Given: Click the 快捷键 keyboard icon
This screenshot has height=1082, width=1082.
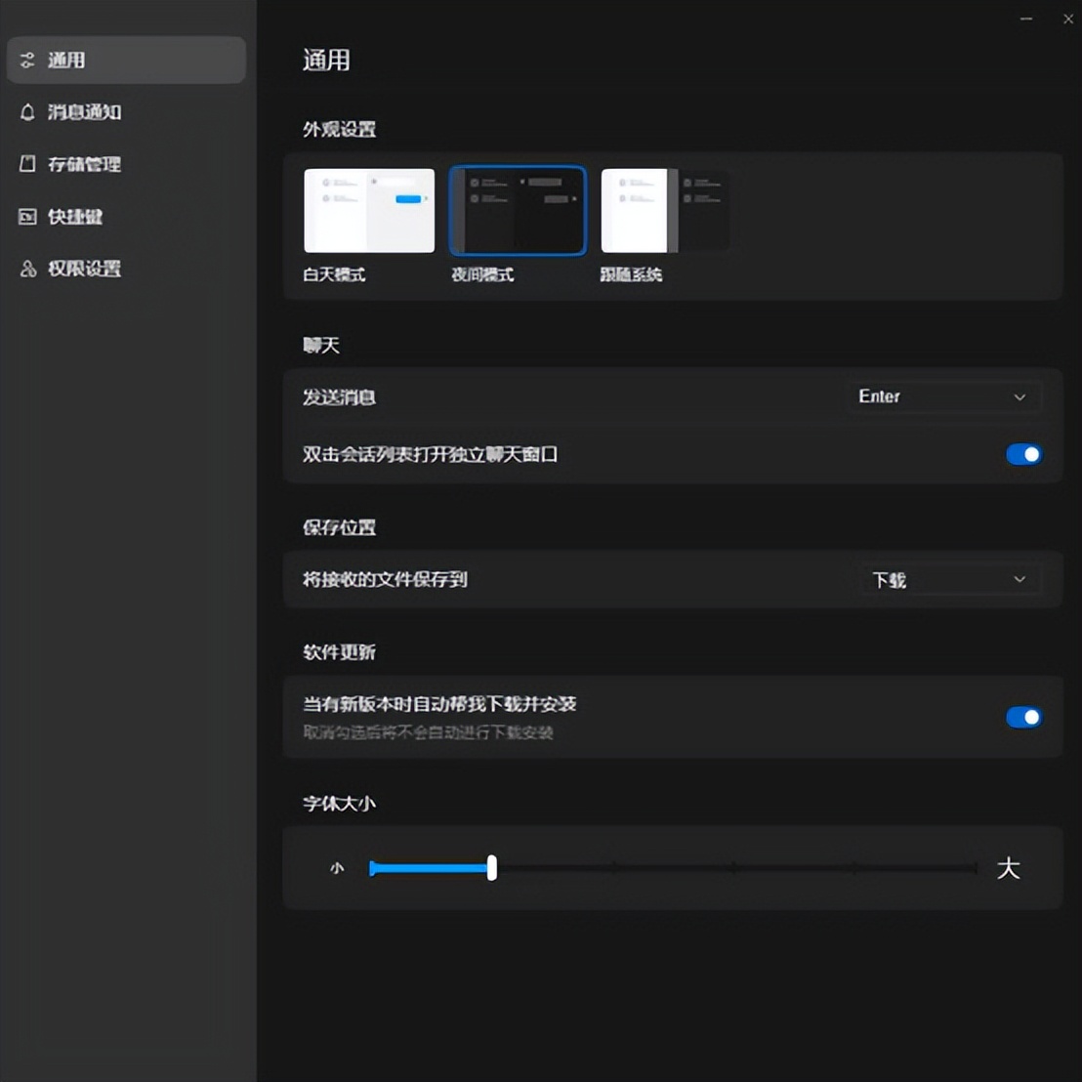Looking at the screenshot, I should click(x=27, y=217).
